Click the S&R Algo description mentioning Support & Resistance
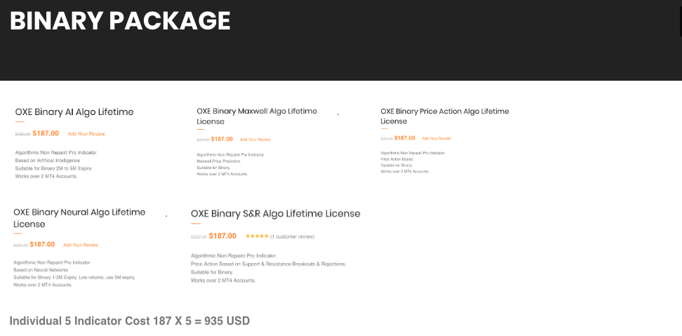Screen dimensions: 682x336 click(x=268, y=264)
